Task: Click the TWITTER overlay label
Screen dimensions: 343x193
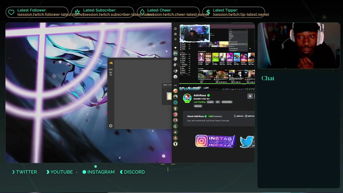Action: [x=27, y=172]
